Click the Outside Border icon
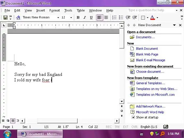 pyautogui.click(x=143, y=18)
